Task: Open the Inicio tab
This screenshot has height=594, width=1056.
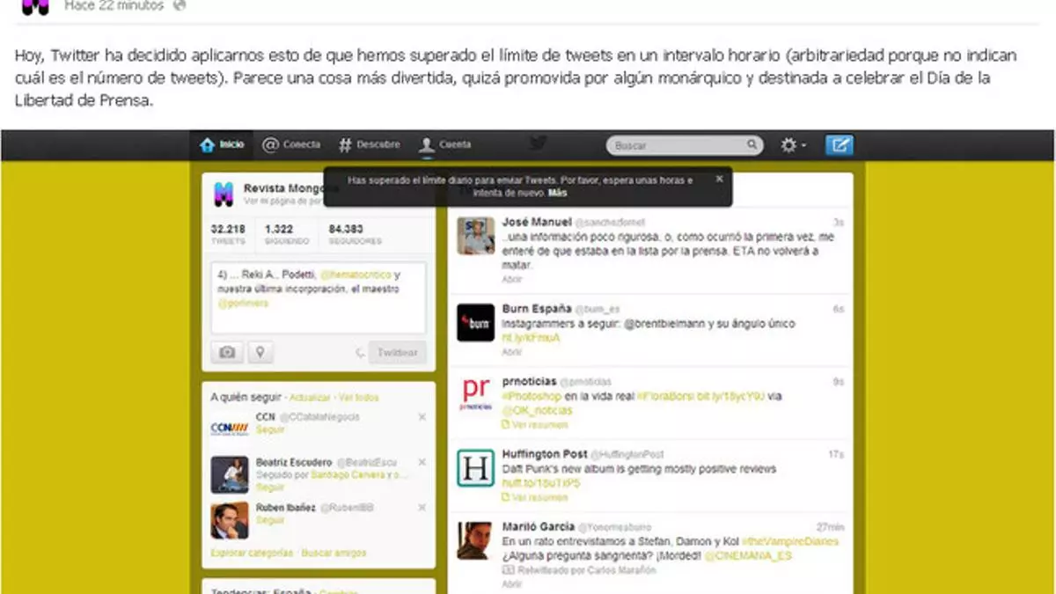Action: tap(222, 145)
